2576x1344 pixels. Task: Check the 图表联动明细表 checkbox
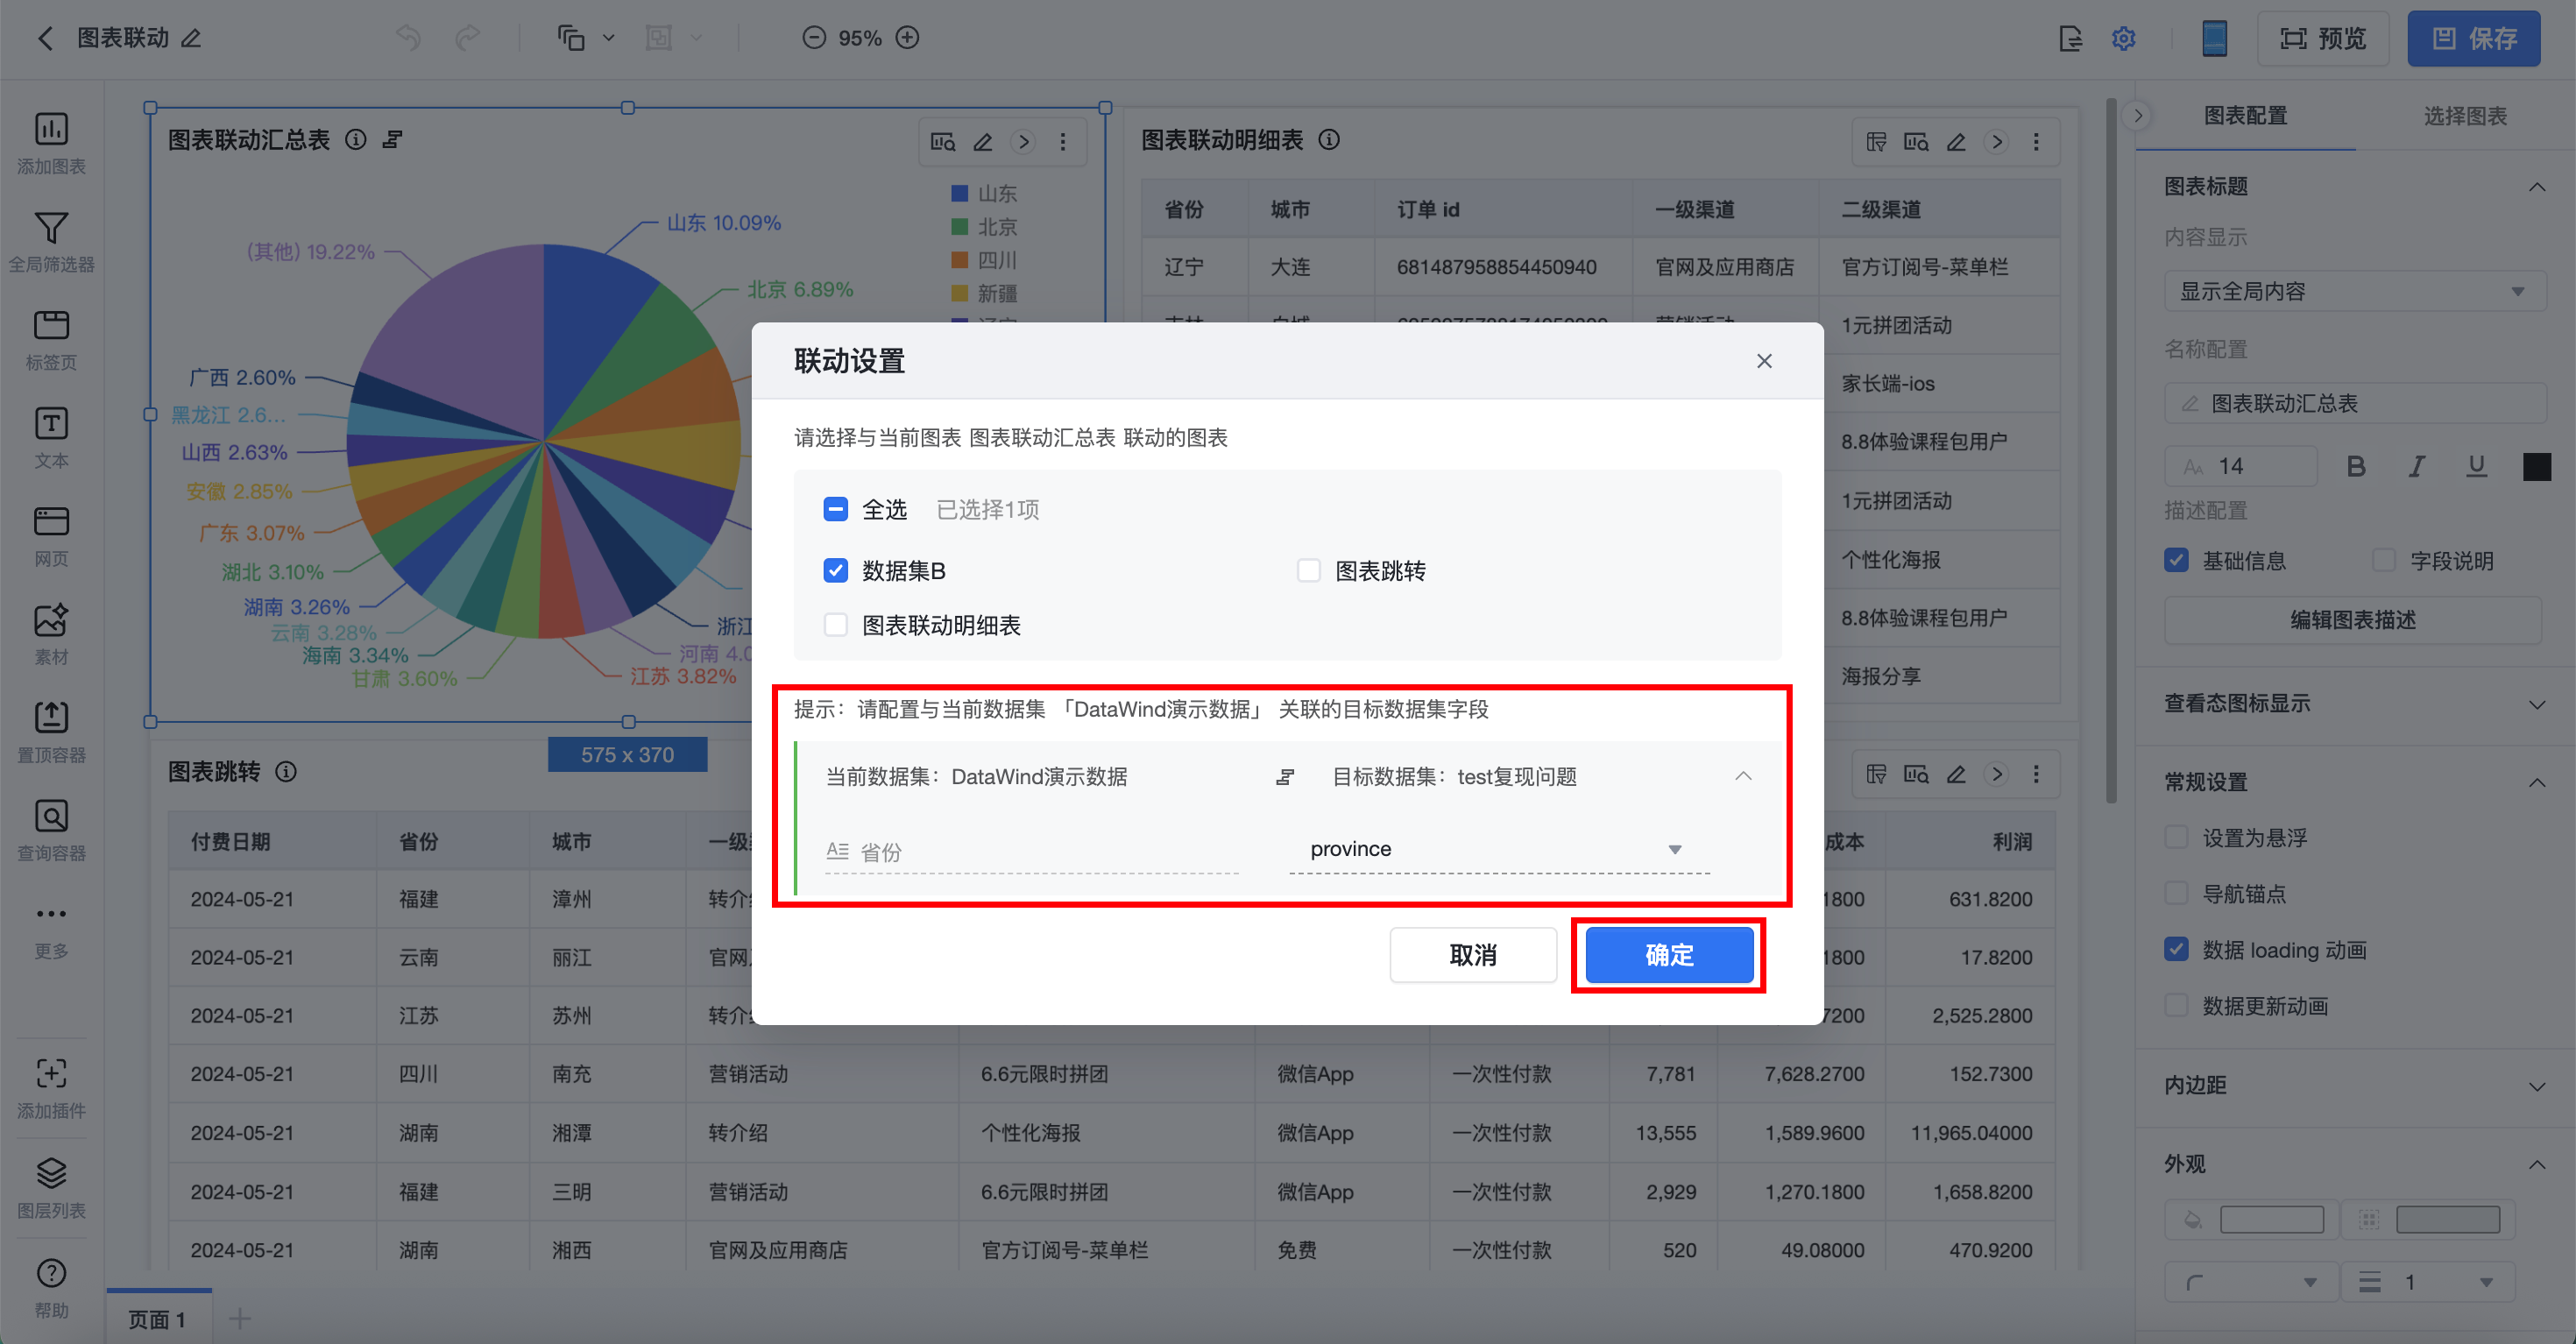pyautogui.click(x=836, y=625)
